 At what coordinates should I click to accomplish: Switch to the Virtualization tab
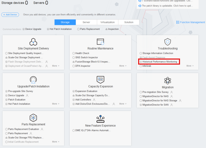click(x=108, y=22)
